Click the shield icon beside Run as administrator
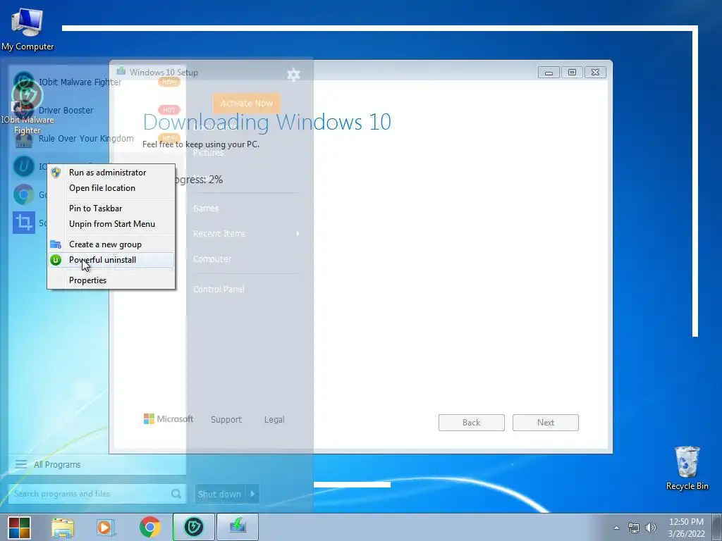The height and width of the screenshot is (541, 722). pos(56,173)
